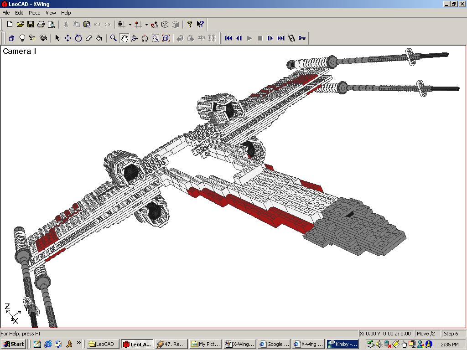Open the grid options dropdown arrow
Viewport: 467px width, 350px height.
click(x=146, y=24)
